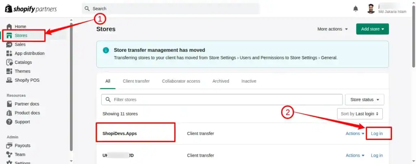Click the notification bell icon

355,9
